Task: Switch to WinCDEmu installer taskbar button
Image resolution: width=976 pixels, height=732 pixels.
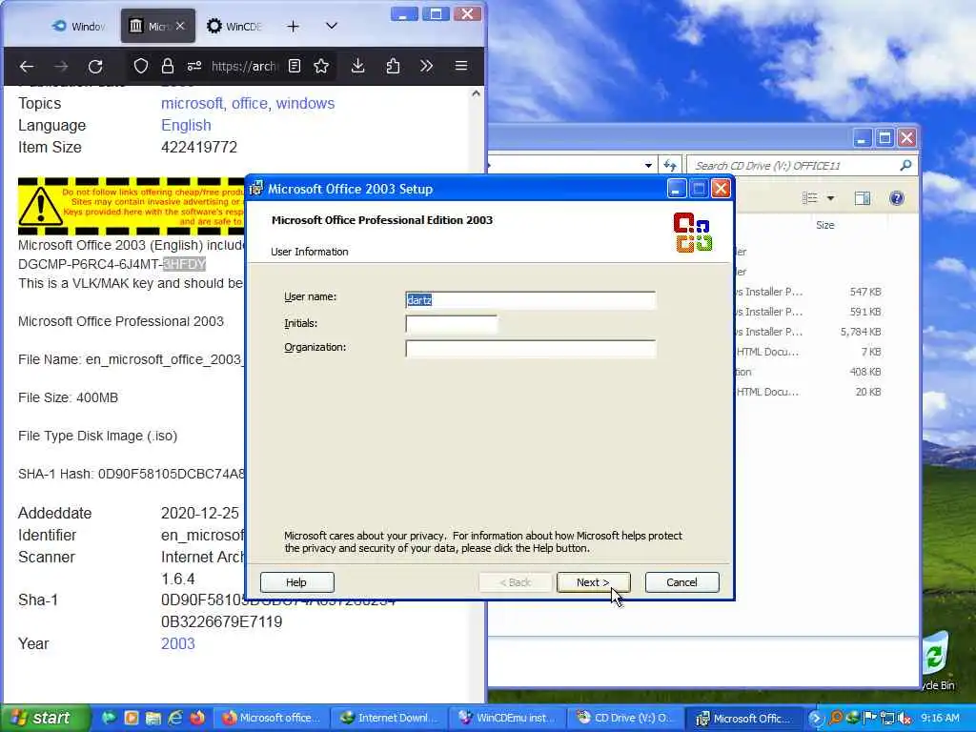Action: (x=507, y=718)
